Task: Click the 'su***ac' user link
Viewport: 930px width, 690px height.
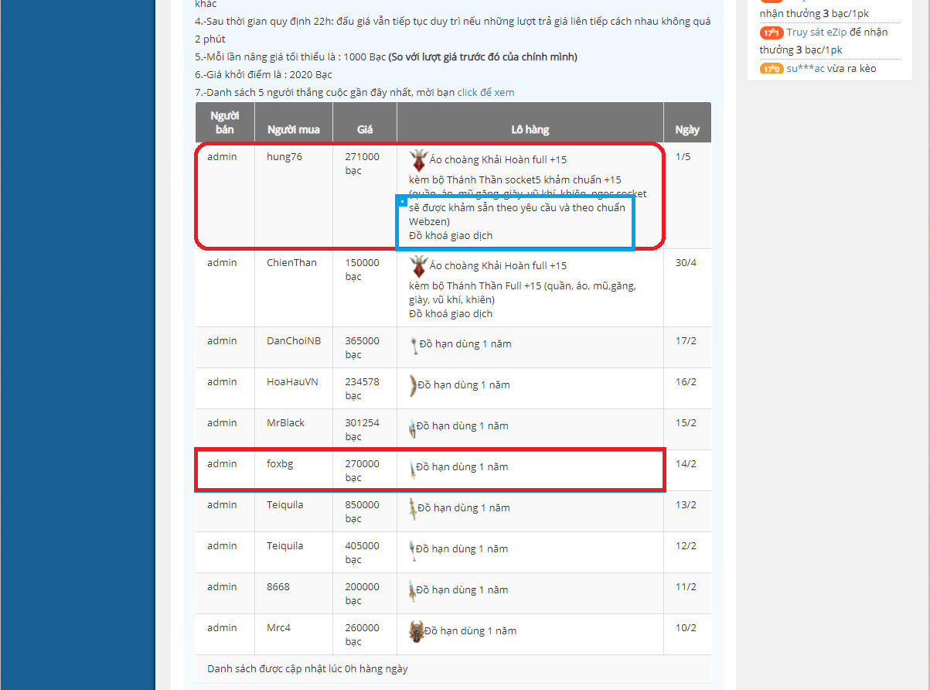Action: pos(805,69)
